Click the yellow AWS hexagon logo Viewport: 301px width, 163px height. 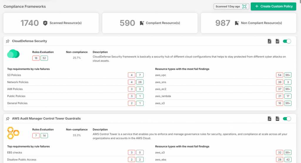(13, 133)
